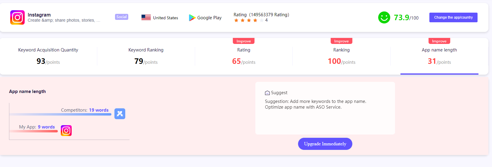Click the Instagram app title text
492x167 pixels.
pyautogui.click(x=39, y=15)
